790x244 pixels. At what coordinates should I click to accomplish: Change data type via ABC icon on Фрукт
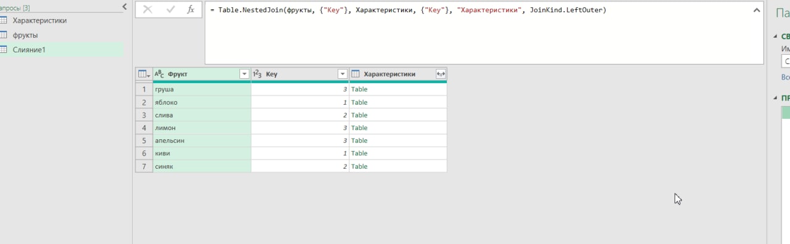(159, 74)
